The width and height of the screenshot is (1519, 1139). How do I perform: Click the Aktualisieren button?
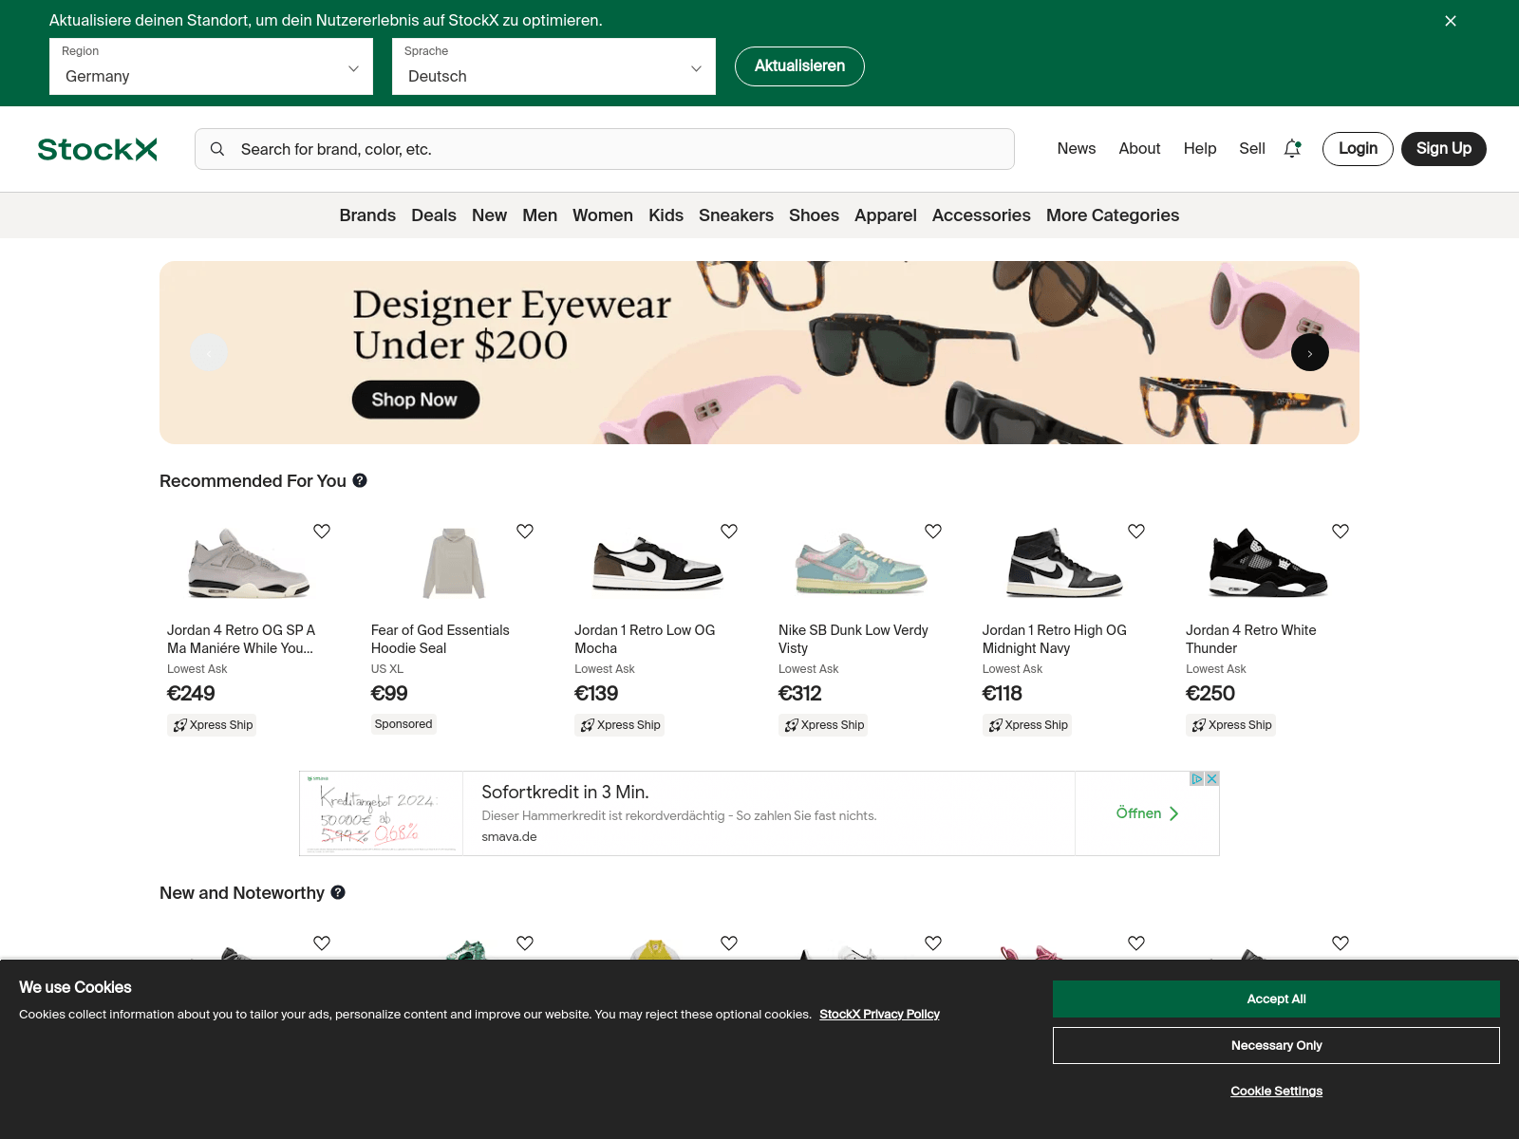(x=799, y=66)
